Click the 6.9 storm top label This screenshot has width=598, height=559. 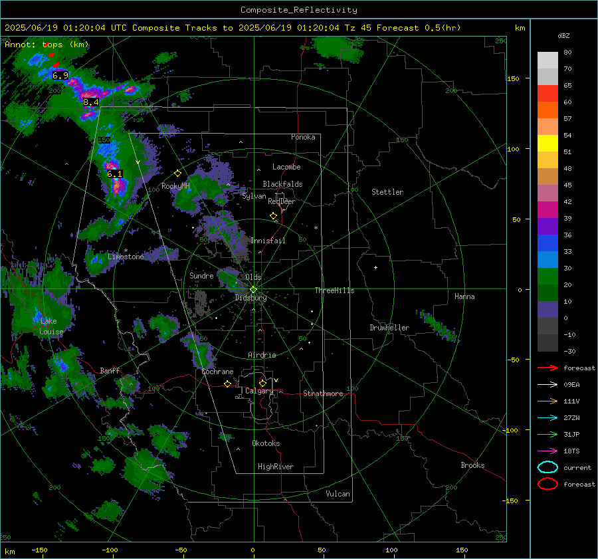coord(60,76)
